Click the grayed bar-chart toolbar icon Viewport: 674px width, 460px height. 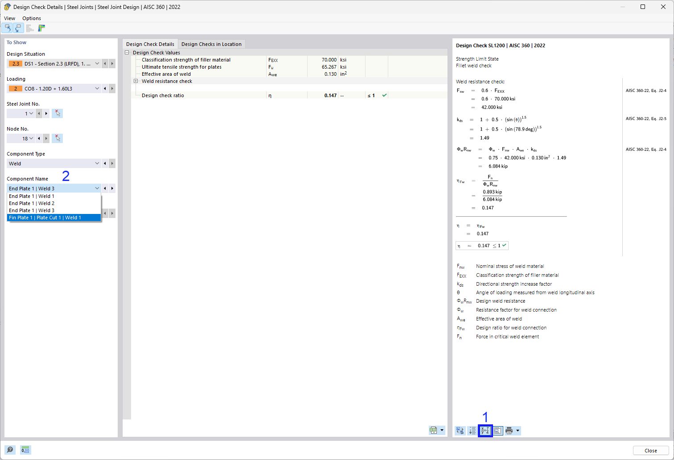[30, 28]
